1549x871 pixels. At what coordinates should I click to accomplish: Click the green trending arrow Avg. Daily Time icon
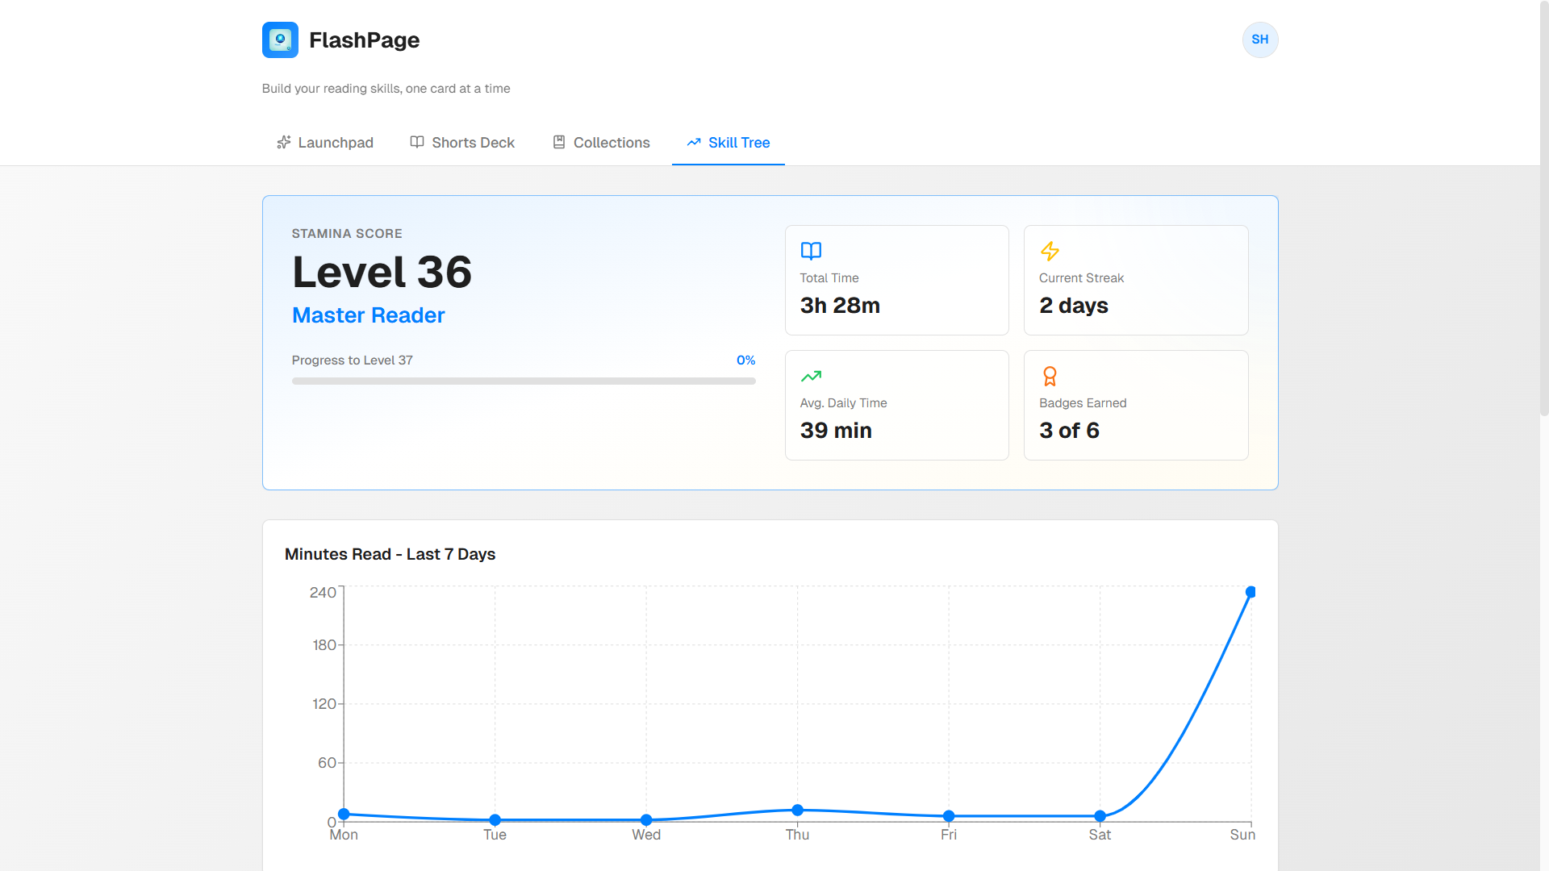click(x=811, y=376)
